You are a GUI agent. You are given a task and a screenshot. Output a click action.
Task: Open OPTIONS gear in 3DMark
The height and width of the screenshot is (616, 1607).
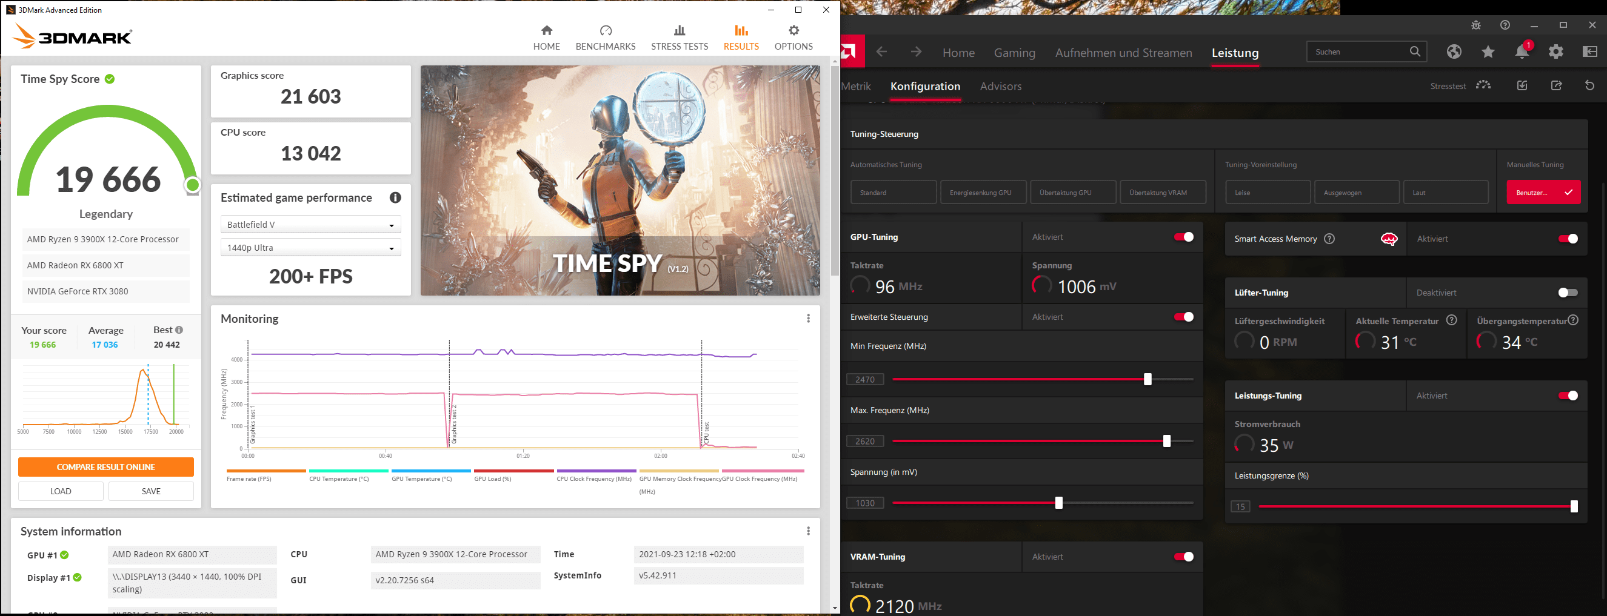coord(793,38)
